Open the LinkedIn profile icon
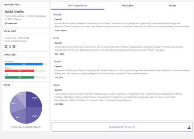Image resolution: width=194 pixels, height=139 pixels. click(x=6, y=46)
